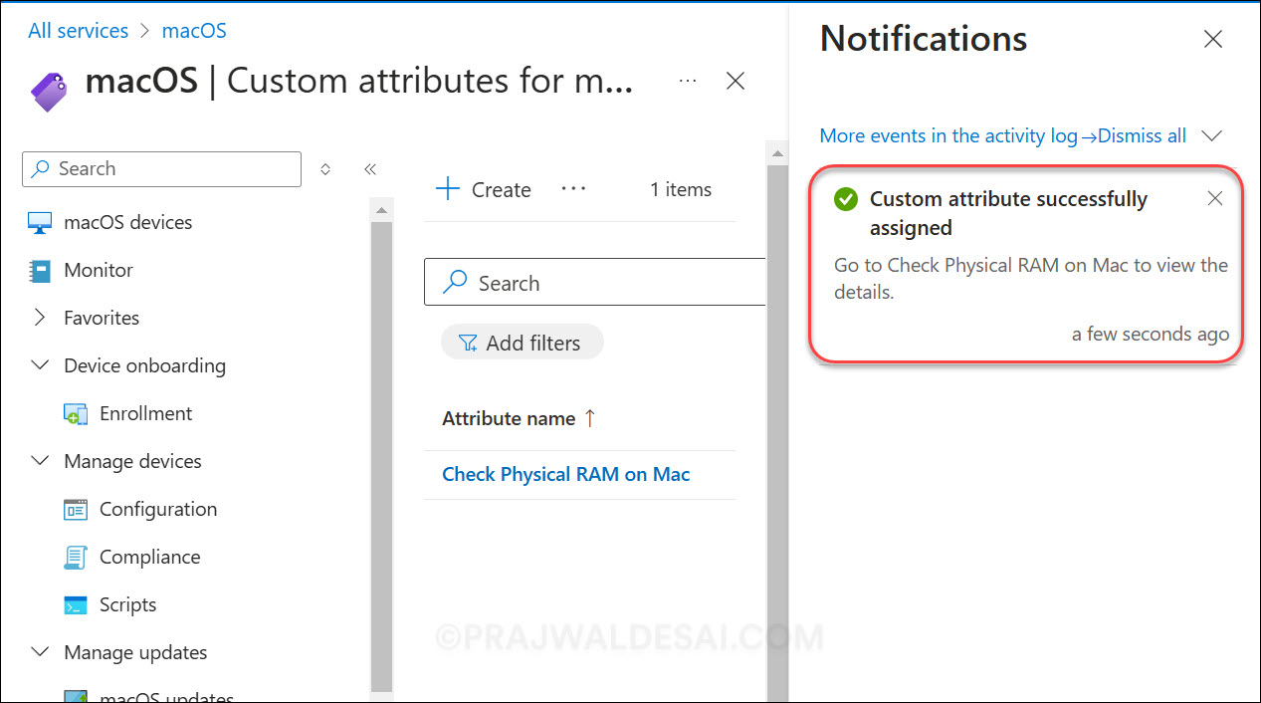Viewport: 1261px width, 703px height.
Task: Click the sidebar vertical scrollbar
Action: pyautogui.click(x=381, y=456)
